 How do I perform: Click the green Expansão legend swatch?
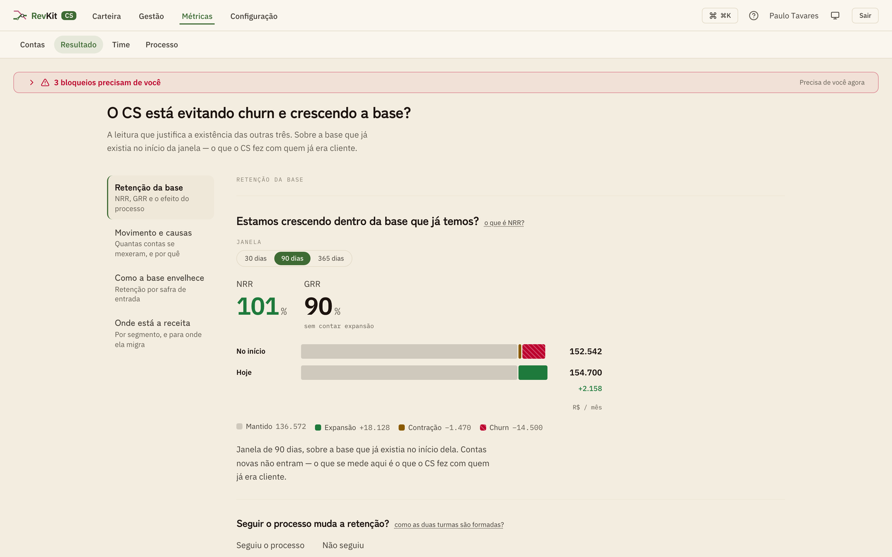318,428
